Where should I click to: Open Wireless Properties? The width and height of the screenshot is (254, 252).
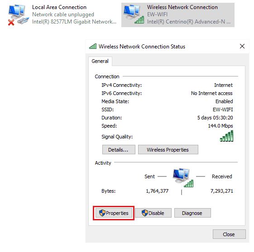168,150
